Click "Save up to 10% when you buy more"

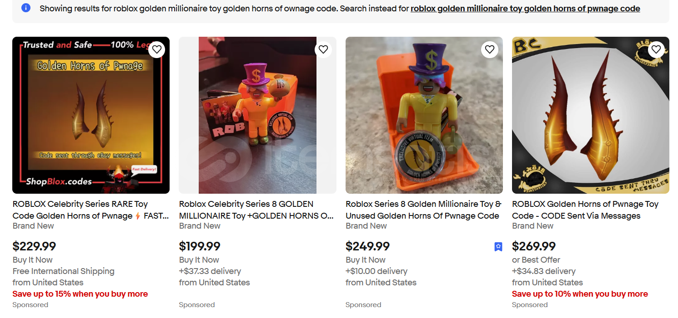pos(580,294)
